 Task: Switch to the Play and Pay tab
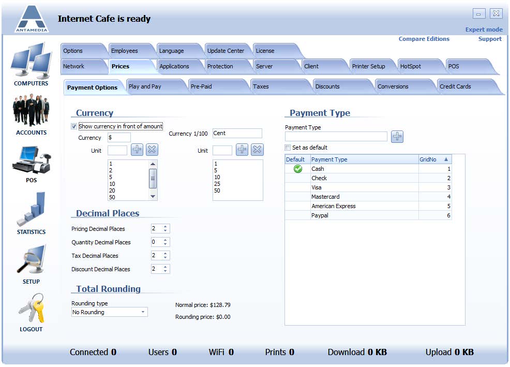pyautogui.click(x=154, y=86)
